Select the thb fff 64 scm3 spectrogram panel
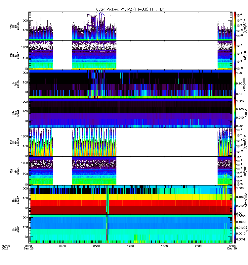This screenshot has width=248, height=265. tap(130, 55)
